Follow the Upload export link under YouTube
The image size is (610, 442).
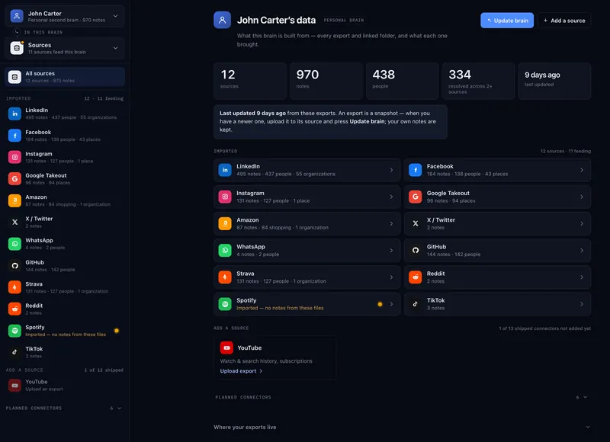[x=241, y=371]
